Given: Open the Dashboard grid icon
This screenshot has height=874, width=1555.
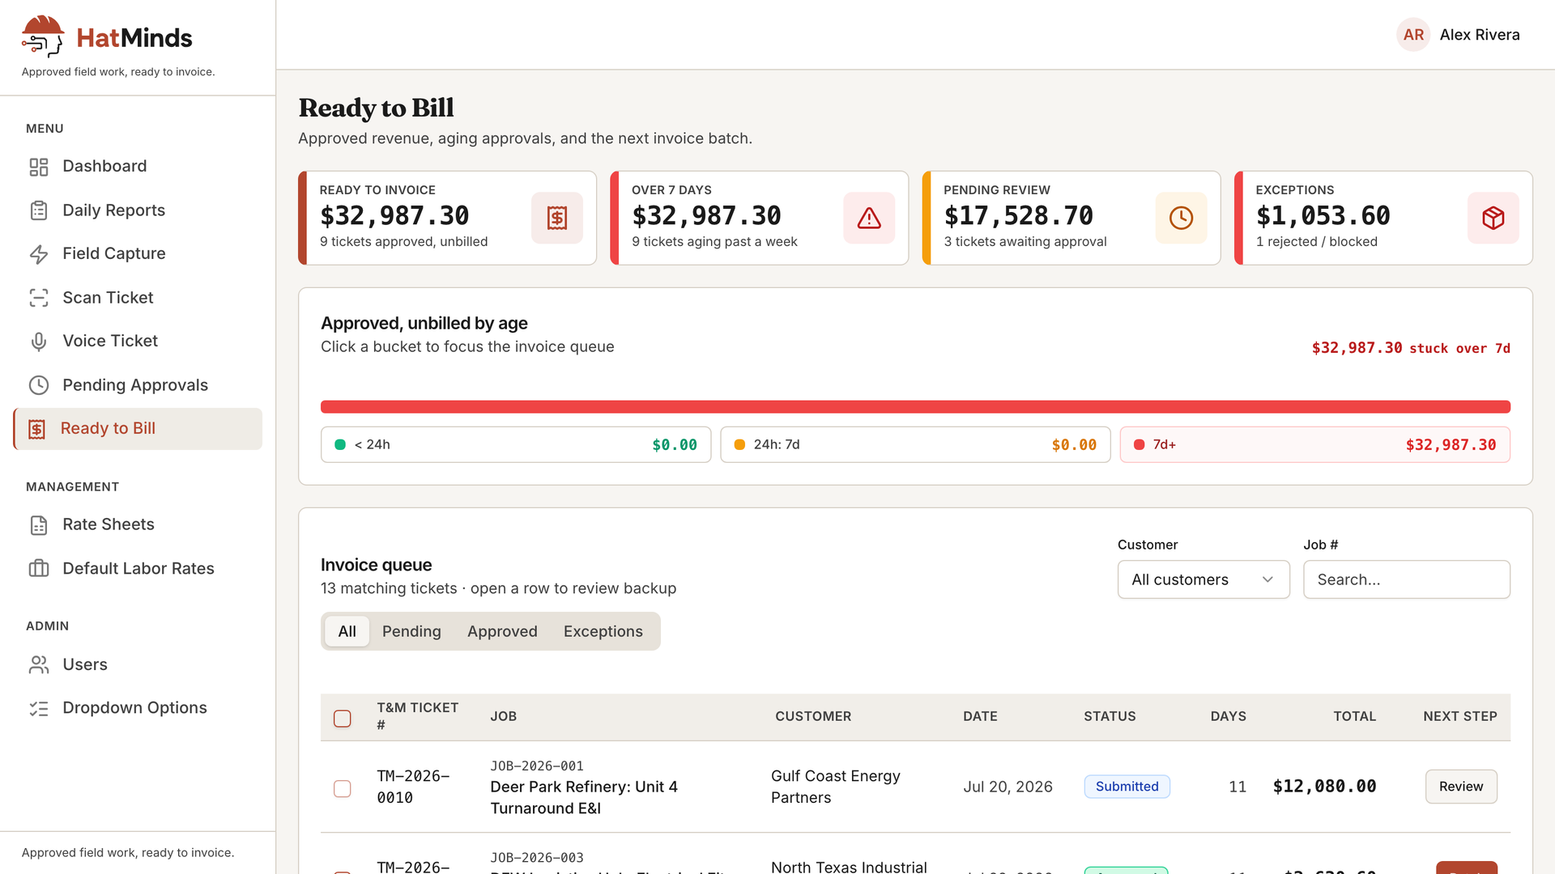Looking at the screenshot, I should tap(39, 167).
